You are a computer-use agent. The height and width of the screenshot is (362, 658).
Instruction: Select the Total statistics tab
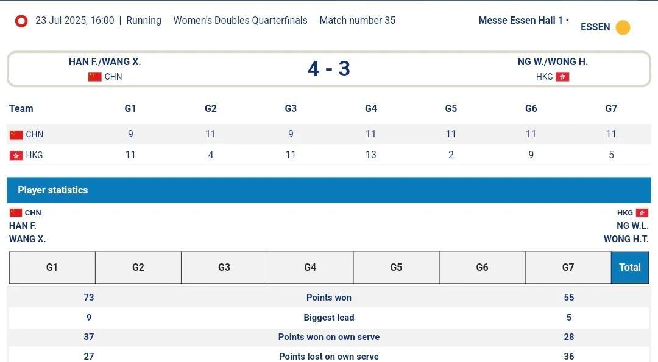point(630,268)
